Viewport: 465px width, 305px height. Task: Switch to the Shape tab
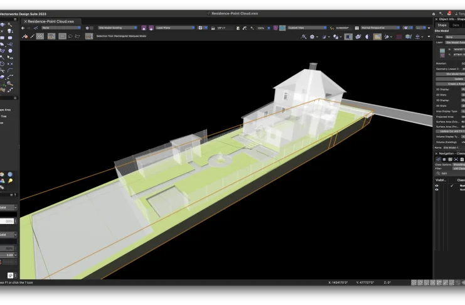click(x=442, y=25)
